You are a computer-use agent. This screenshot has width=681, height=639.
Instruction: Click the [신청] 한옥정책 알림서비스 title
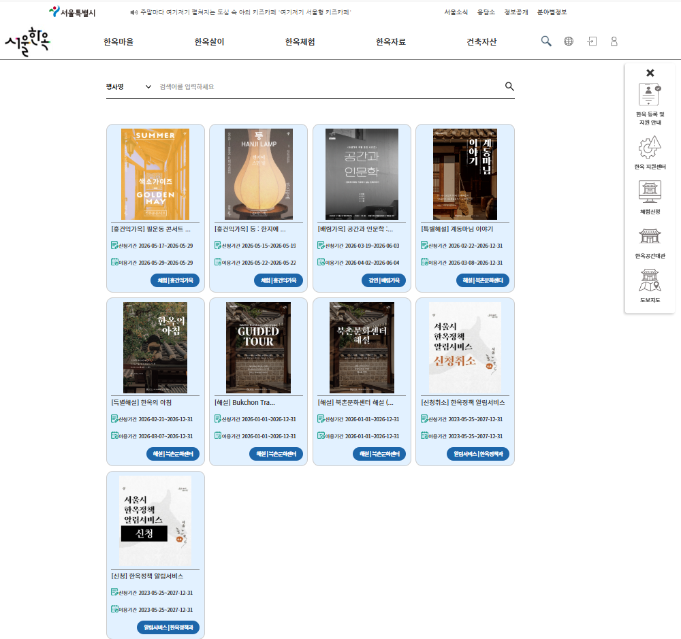pyautogui.click(x=147, y=576)
